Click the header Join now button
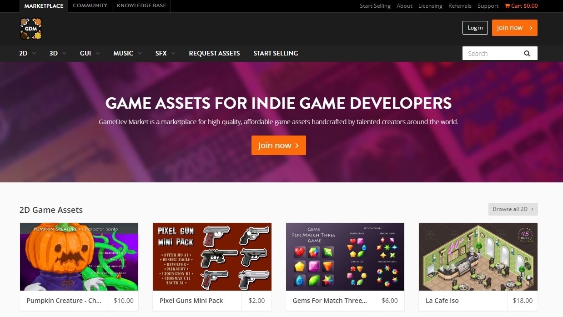This screenshot has width=563, height=317. tap(515, 28)
